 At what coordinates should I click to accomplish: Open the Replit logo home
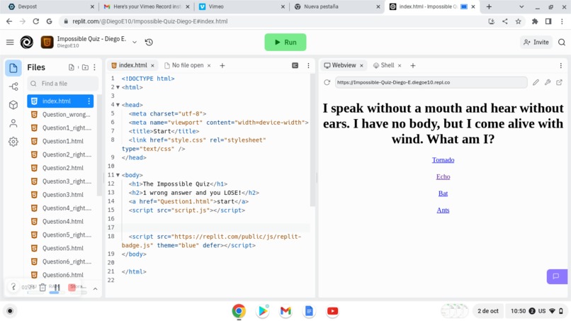27,43
